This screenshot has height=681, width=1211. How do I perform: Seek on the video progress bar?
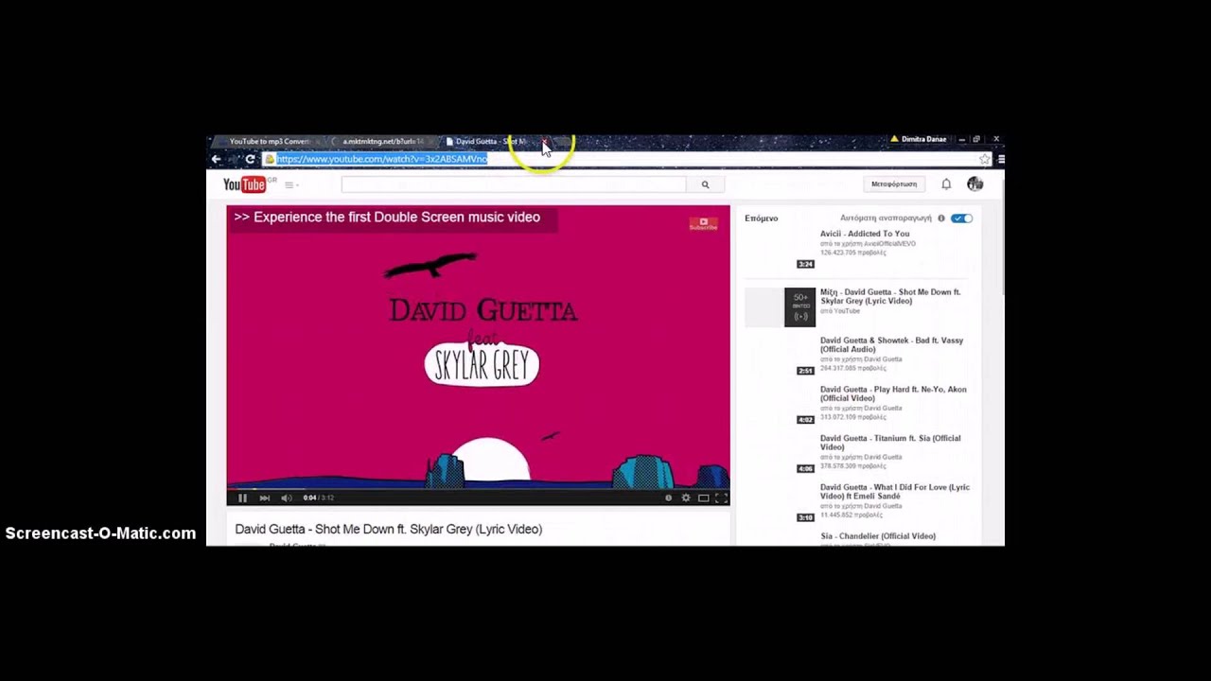point(478,488)
